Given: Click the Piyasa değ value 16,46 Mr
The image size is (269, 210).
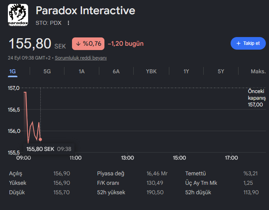Looking at the screenshot, I should [x=157, y=173].
